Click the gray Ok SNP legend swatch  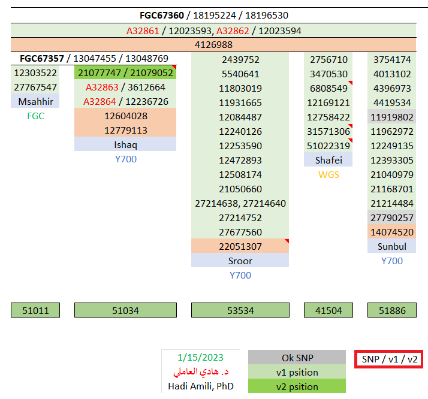(x=297, y=358)
